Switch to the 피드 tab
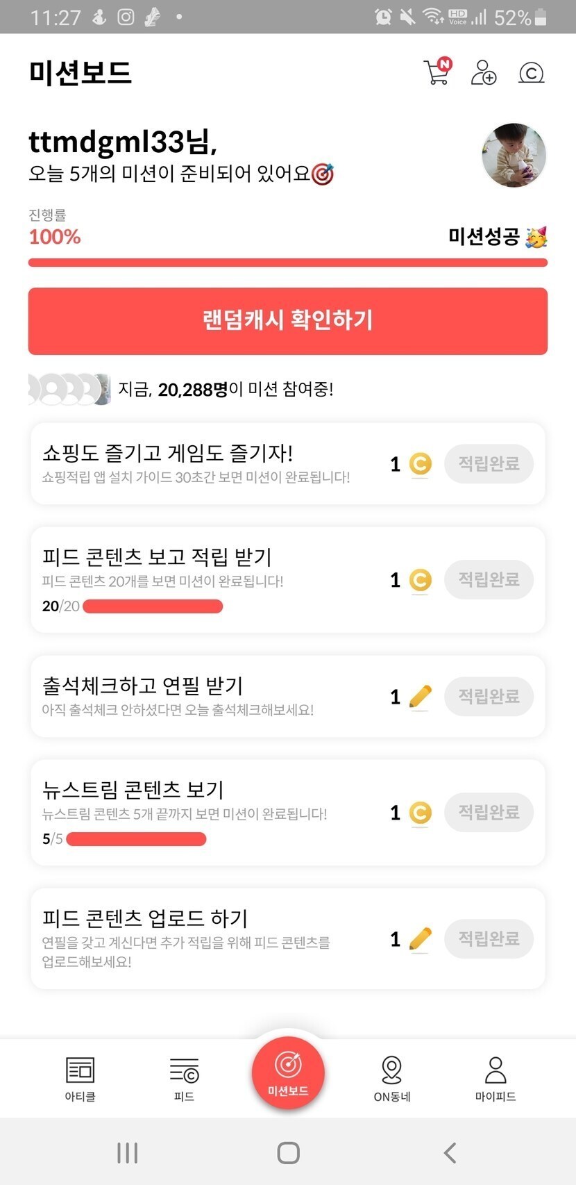The image size is (576, 1185). [x=184, y=1079]
